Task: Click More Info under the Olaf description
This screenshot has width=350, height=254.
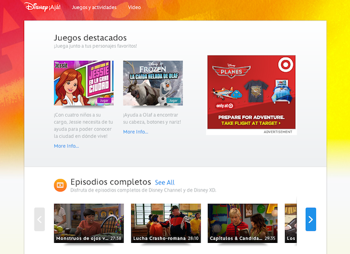Action: (135, 132)
